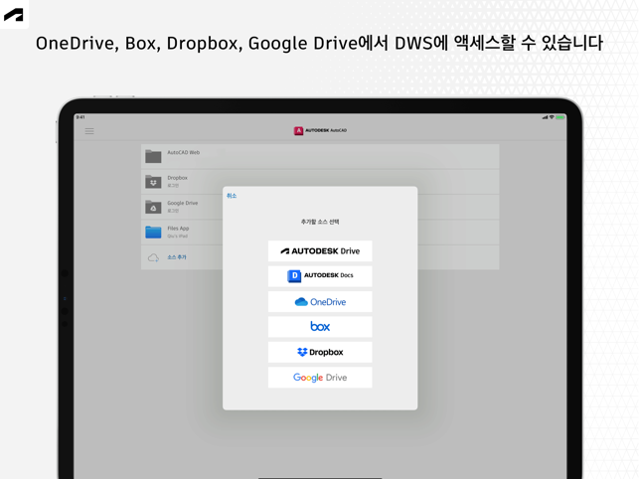Click the Autodesk AutoCAD header logo
The height and width of the screenshot is (479, 639).
320,130
